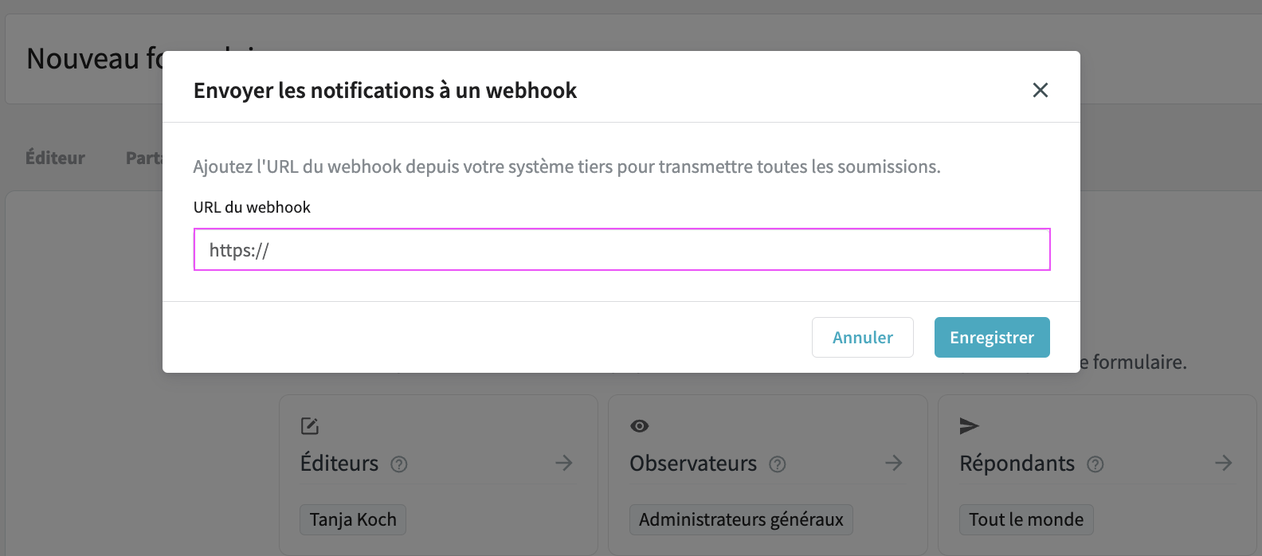The width and height of the screenshot is (1262, 556).
Task: Switch to the Éditeur tab
Action: coord(54,157)
